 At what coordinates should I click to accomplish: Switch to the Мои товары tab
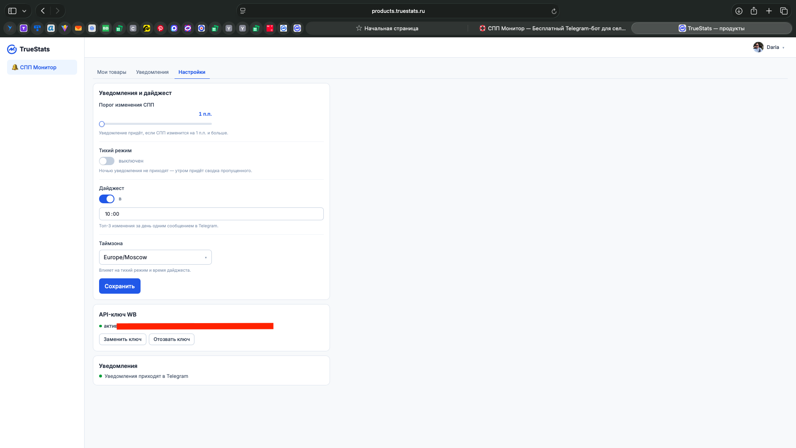click(112, 72)
